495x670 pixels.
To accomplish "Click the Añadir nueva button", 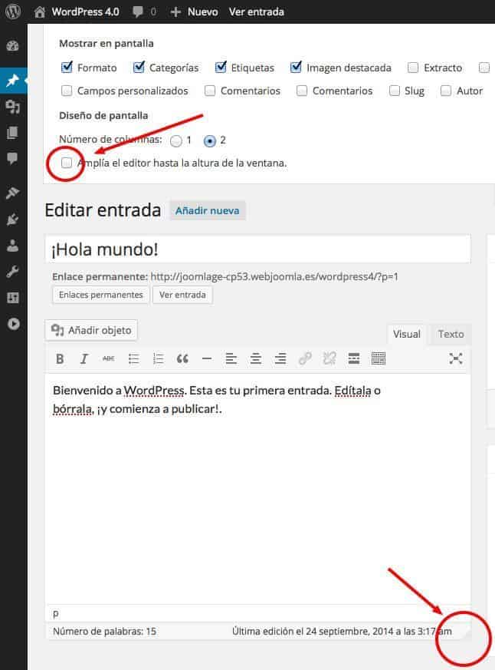I will [x=208, y=210].
